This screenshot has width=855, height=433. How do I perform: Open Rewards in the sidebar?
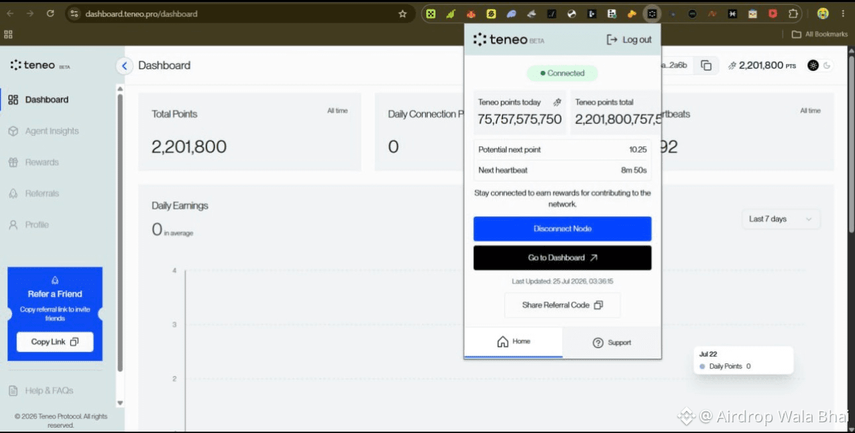coord(34,162)
